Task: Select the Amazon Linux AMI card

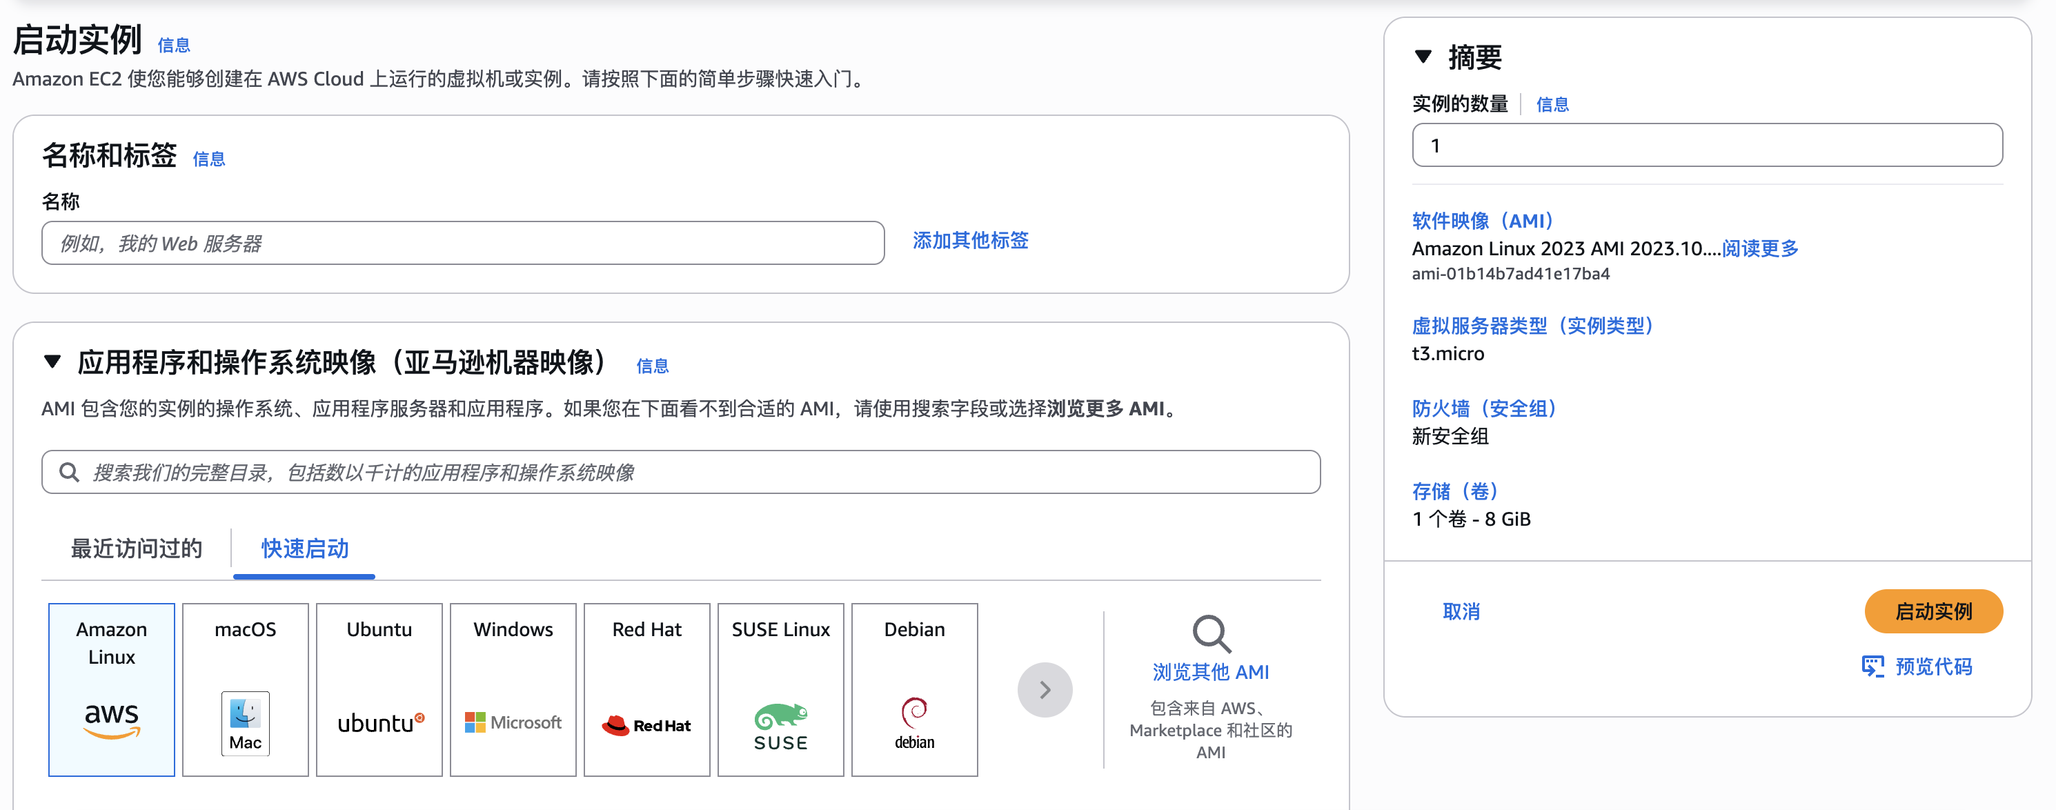Action: click(112, 689)
